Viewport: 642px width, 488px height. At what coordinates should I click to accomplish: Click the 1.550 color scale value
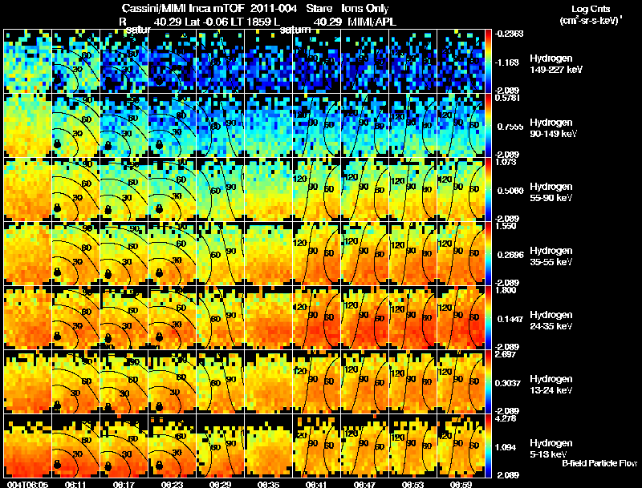pos(506,226)
